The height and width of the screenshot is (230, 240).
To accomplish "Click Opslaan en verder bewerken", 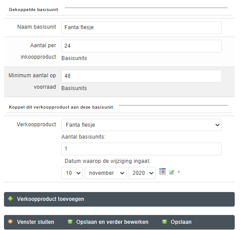I will click(112, 222).
